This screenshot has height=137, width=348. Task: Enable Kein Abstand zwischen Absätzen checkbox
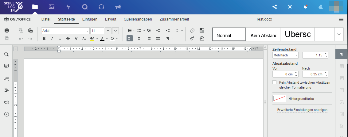275,82
